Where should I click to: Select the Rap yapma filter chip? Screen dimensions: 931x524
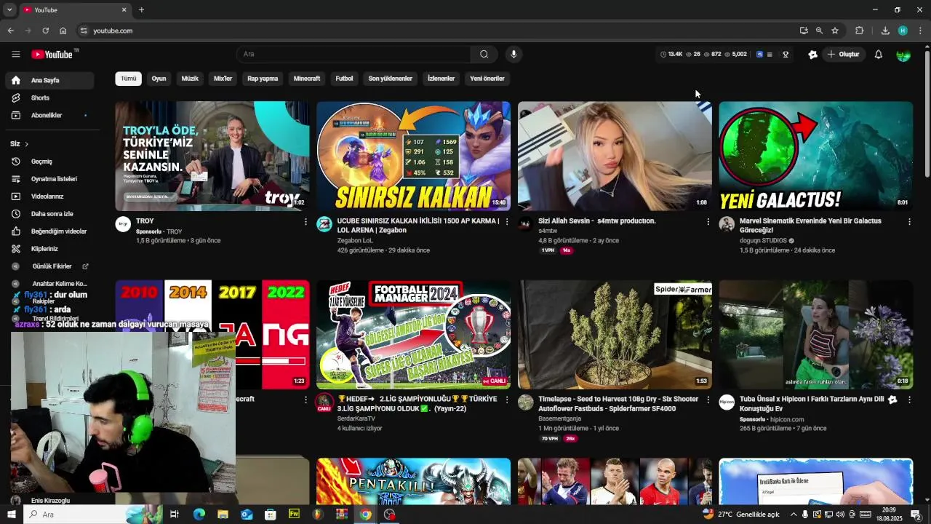(263, 79)
